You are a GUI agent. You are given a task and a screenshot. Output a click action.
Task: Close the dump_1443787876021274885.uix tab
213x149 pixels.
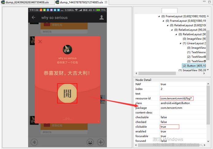pos(106,2)
